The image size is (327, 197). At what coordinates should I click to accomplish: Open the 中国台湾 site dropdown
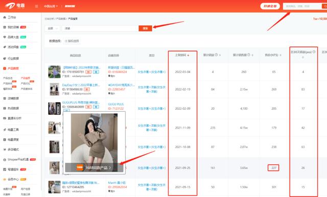(51, 6)
